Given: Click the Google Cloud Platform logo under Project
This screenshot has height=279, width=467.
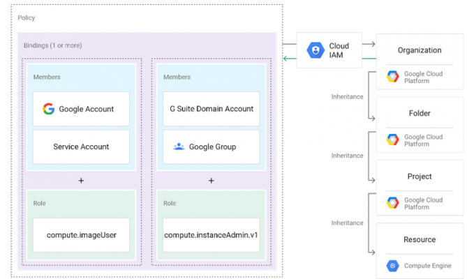Looking at the screenshot, I should (x=392, y=202).
